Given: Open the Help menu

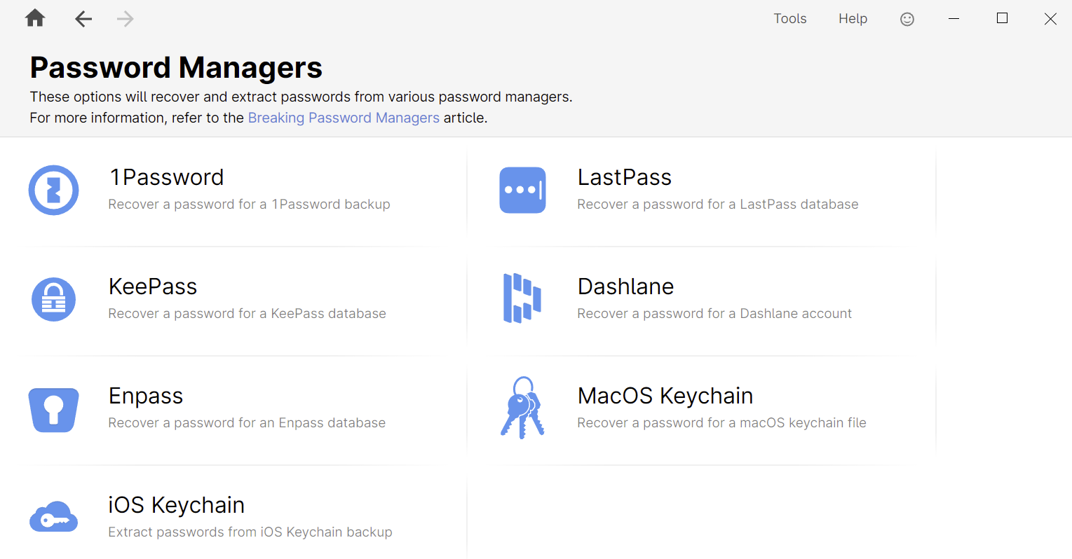Looking at the screenshot, I should pyautogui.click(x=852, y=19).
